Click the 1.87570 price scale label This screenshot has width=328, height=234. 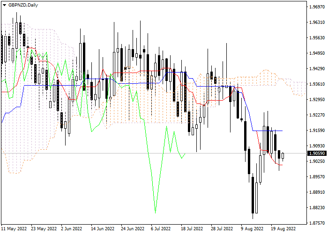pos(317,223)
